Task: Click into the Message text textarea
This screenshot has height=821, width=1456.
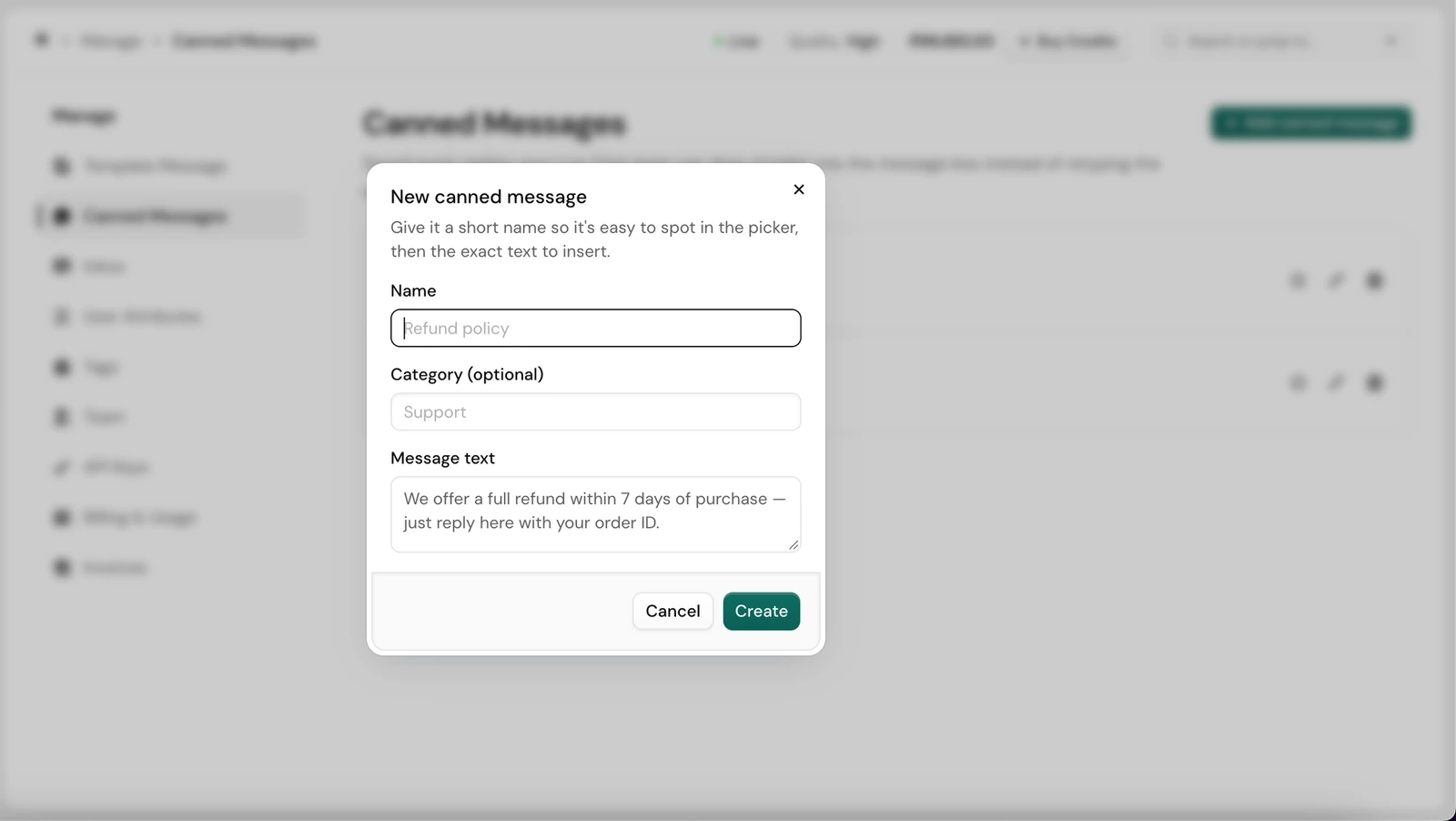Action: (596, 514)
